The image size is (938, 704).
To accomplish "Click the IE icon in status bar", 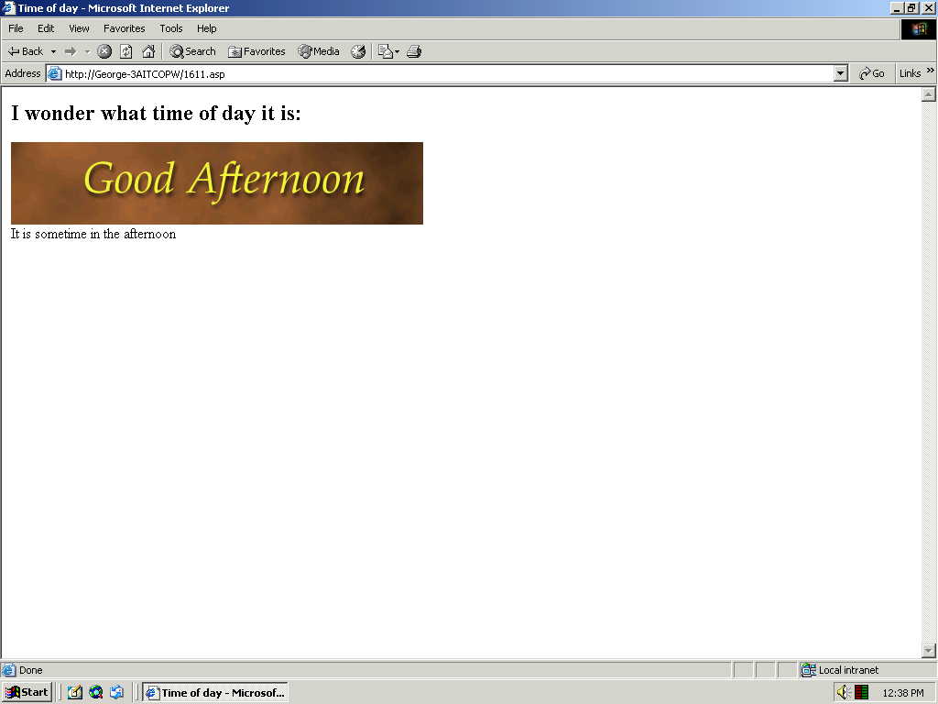I will pyautogui.click(x=8, y=670).
